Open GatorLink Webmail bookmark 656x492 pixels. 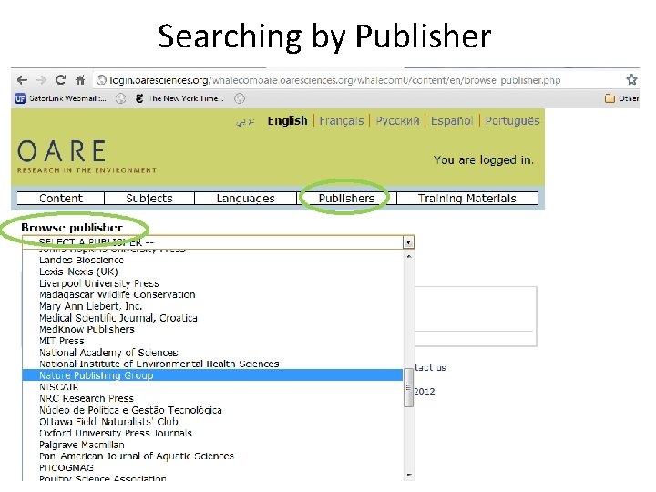[60, 98]
